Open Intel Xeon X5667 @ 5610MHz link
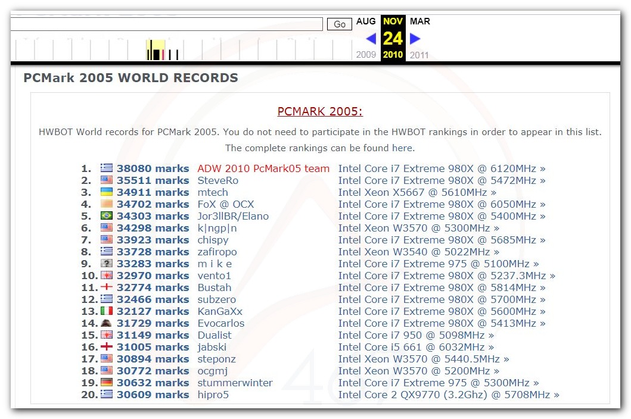This screenshot has width=631, height=419. [417, 192]
